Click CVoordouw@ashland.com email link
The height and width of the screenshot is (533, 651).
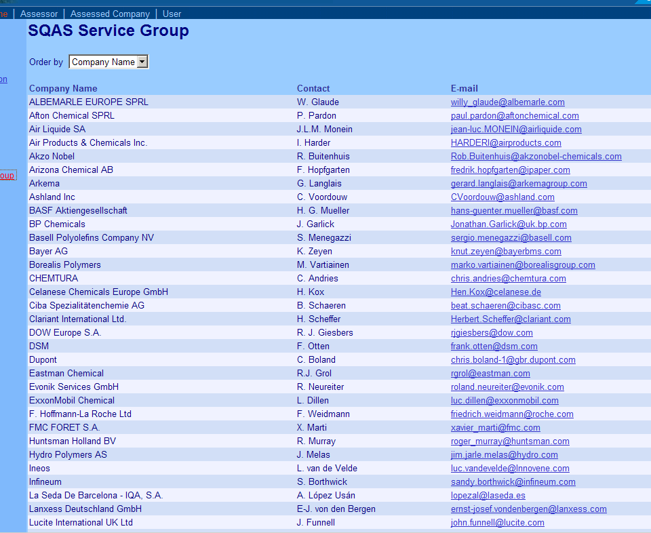pos(502,197)
